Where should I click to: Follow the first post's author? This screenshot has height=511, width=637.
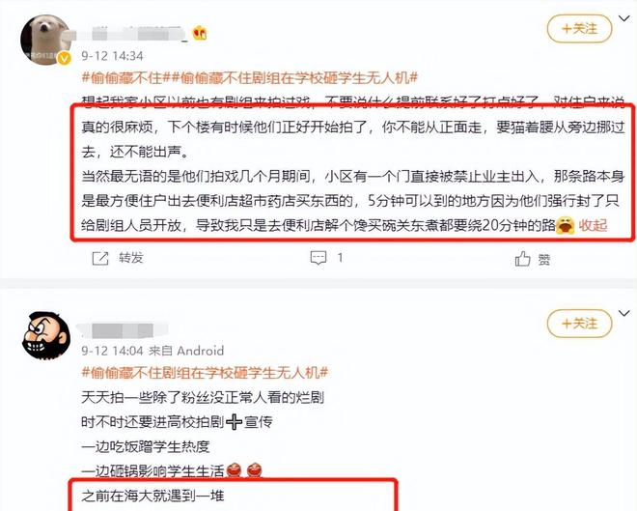[579, 28]
